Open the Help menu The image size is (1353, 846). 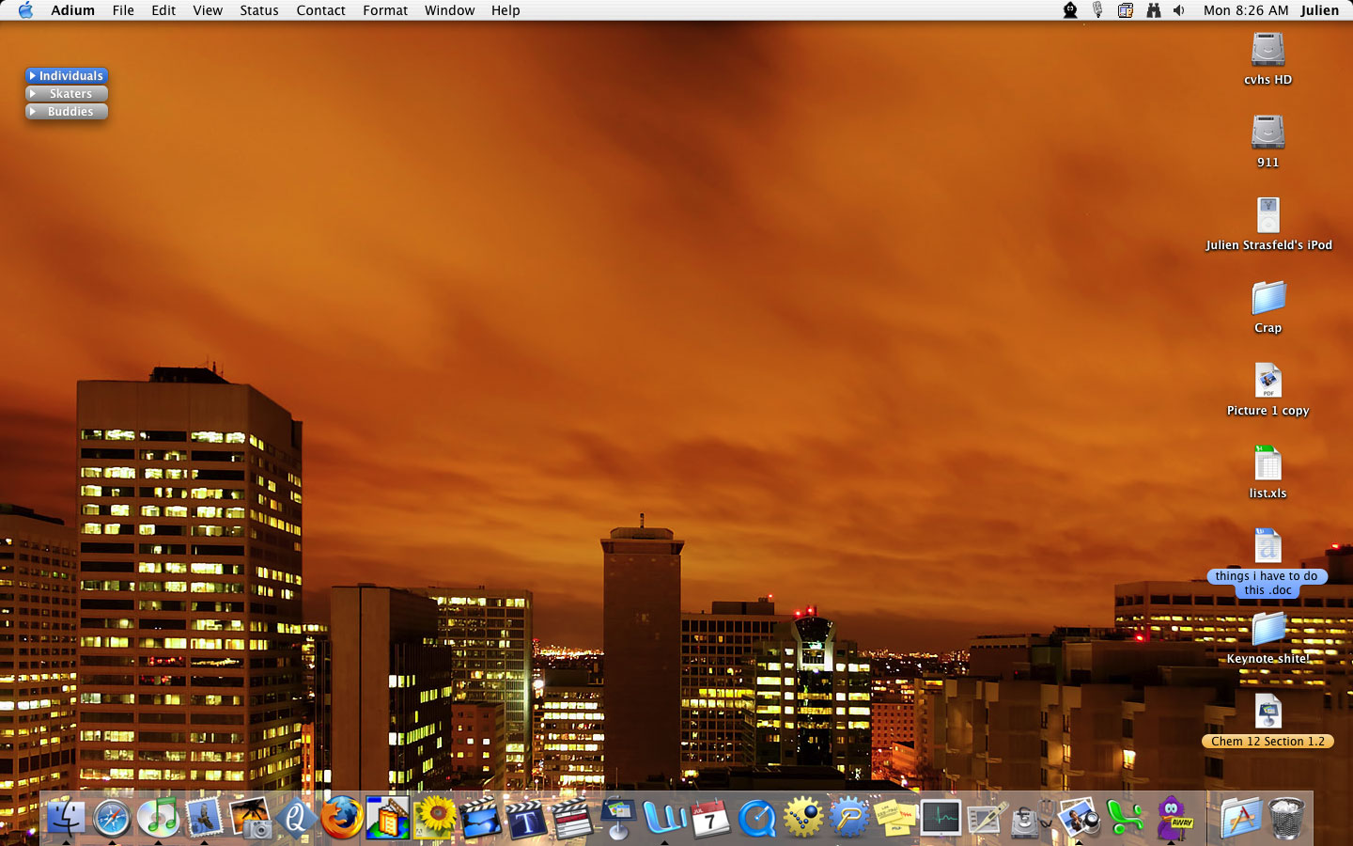click(505, 10)
